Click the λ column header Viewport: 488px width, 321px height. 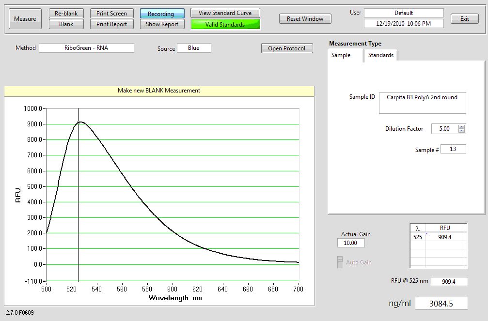click(418, 229)
